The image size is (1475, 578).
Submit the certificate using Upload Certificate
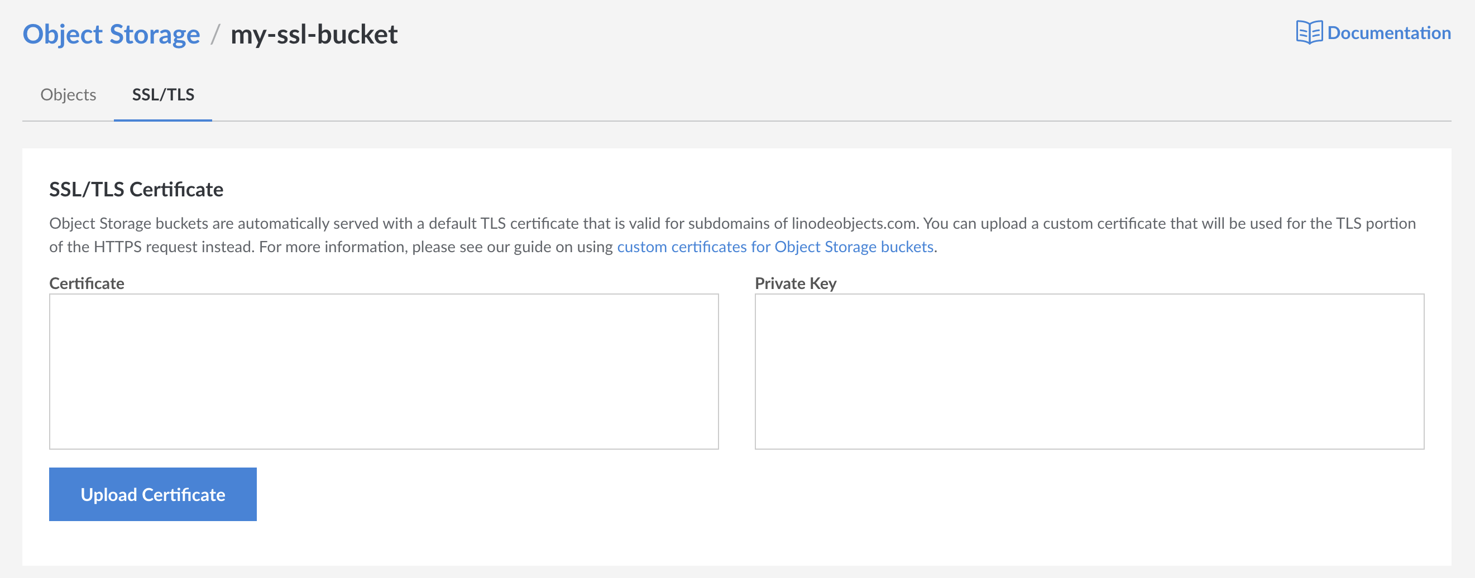click(152, 494)
